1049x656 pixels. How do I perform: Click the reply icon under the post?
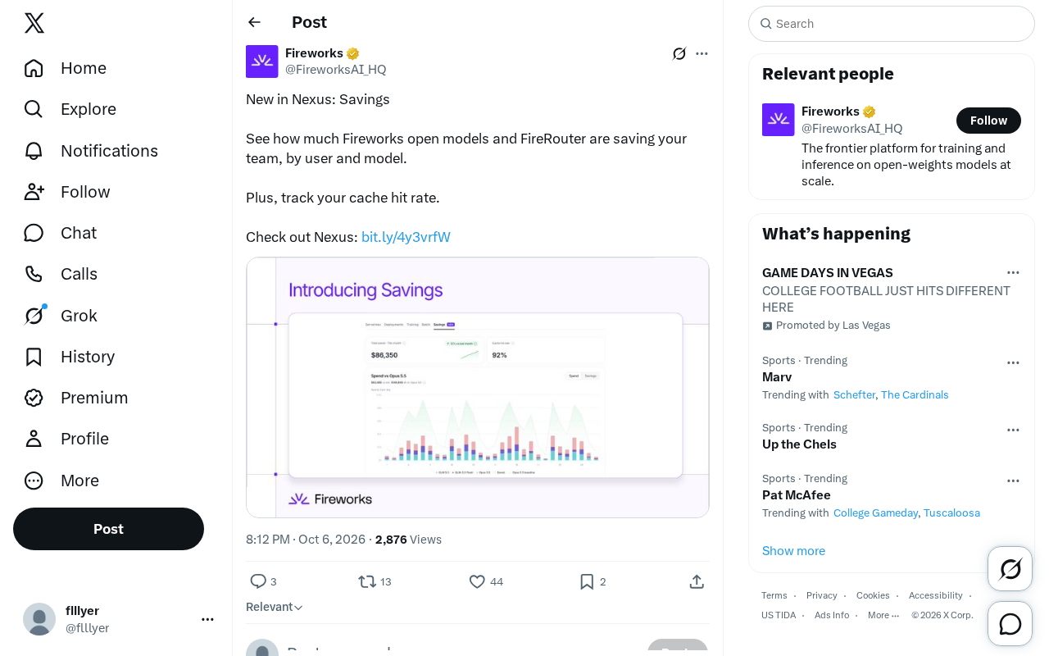click(x=258, y=581)
